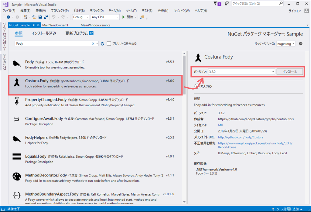Select the 参照 browse tab
The image size is (311, 212).
[19, 33]
